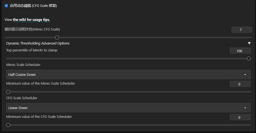Click the Mimic Scale minimum slider handle
256x133 pixels.
pos(8,92)
